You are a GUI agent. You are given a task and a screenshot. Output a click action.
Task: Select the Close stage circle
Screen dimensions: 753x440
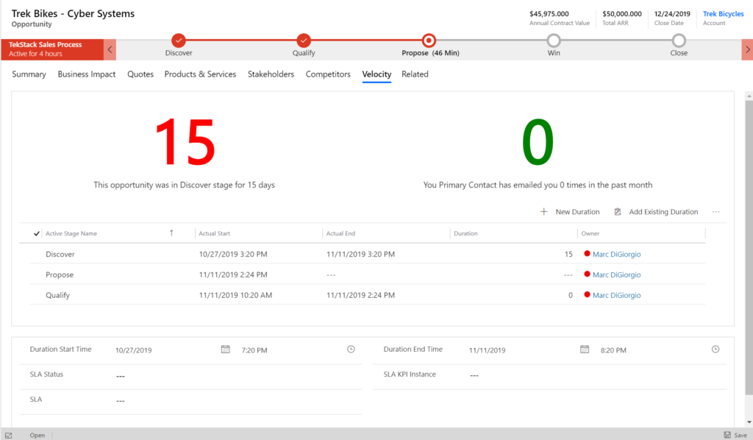tap(679, 40)
